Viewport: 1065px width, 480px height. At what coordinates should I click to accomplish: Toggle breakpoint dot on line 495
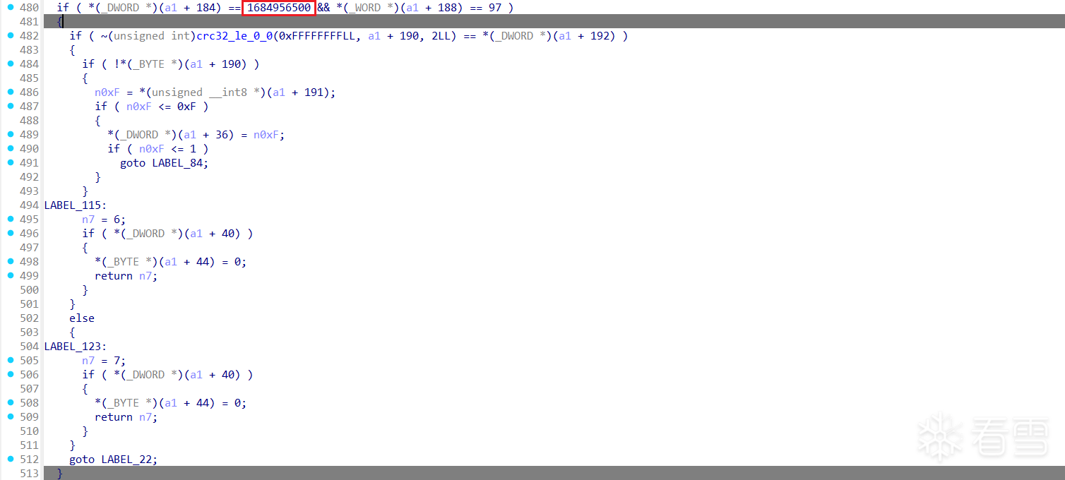point(11,219)
